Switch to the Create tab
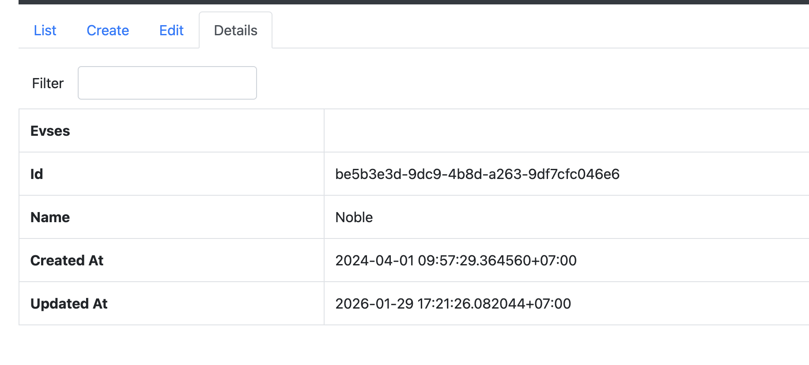The height and width of the screenshot is (365, 809). pos(108,30)
